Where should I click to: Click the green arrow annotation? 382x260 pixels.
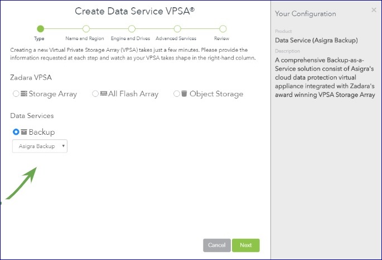pyautogui.click(x=22, y=182)
